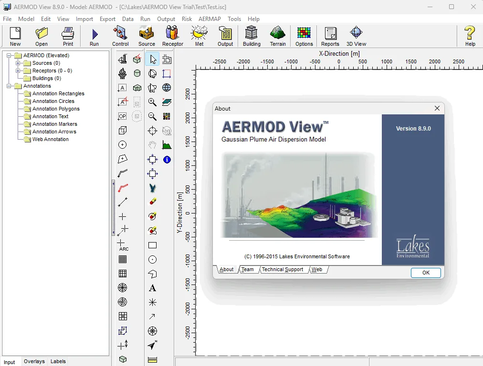This screenshot has width=483, height=366.
Task: Click the globe web map tool icon
Action: click(167, 88)
